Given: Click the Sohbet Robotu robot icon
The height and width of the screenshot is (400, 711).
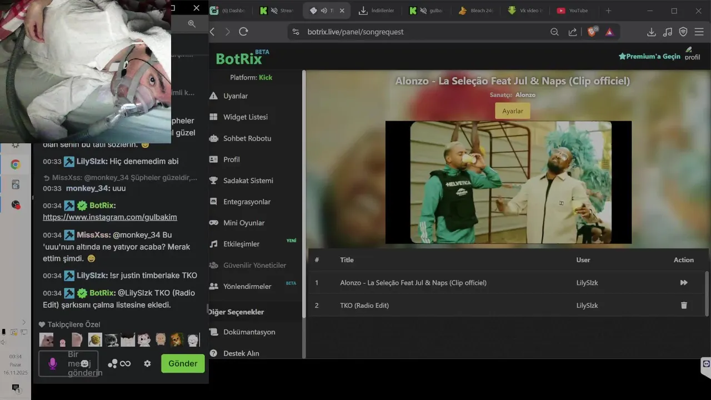Looking at the screenshot, I should (x=213, y=138).
